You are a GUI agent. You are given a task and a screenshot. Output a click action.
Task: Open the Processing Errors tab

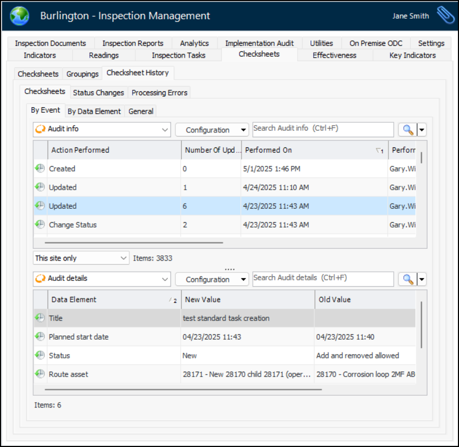click(159, 92)
